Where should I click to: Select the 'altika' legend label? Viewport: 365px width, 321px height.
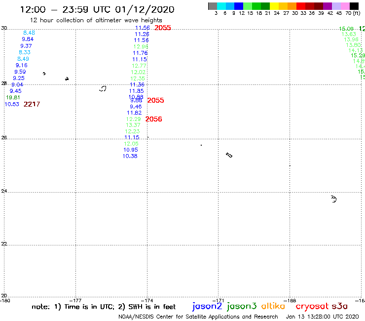click(x=273, y=306)
